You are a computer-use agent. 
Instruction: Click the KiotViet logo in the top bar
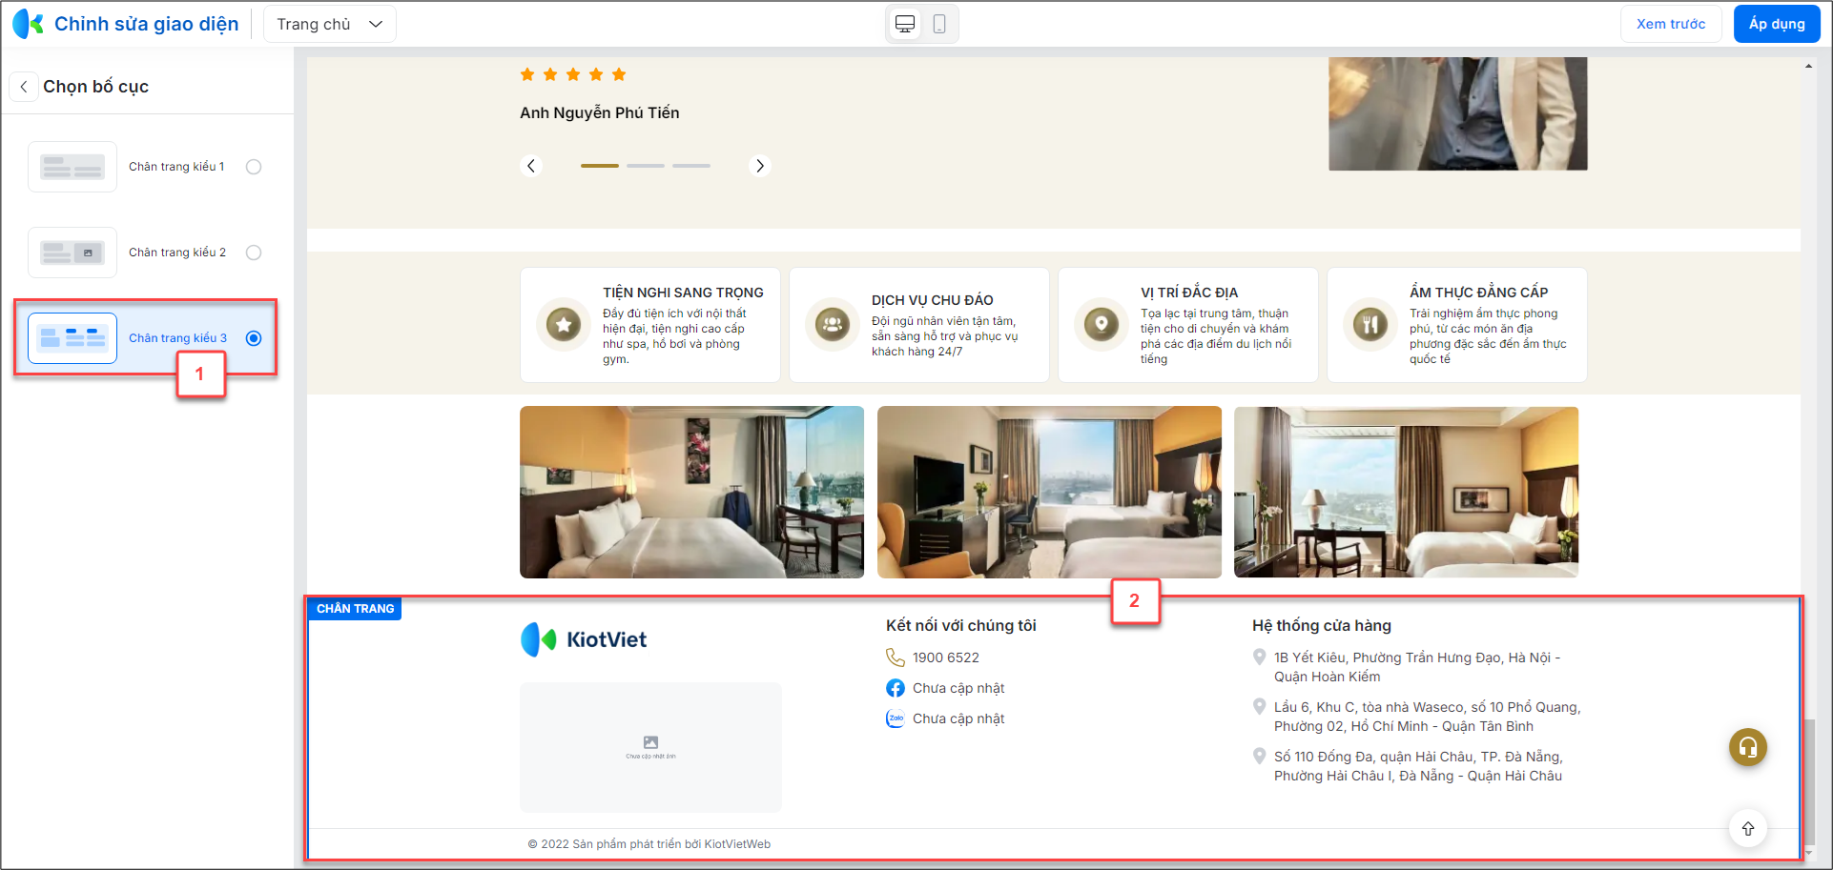28,24
